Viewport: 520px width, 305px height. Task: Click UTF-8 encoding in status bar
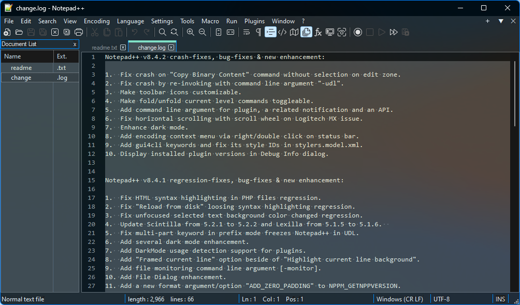(441, 299)
